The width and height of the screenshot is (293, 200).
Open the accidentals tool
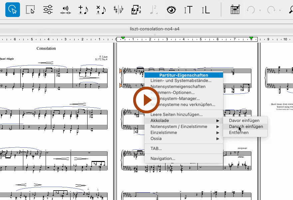point(118,10)
